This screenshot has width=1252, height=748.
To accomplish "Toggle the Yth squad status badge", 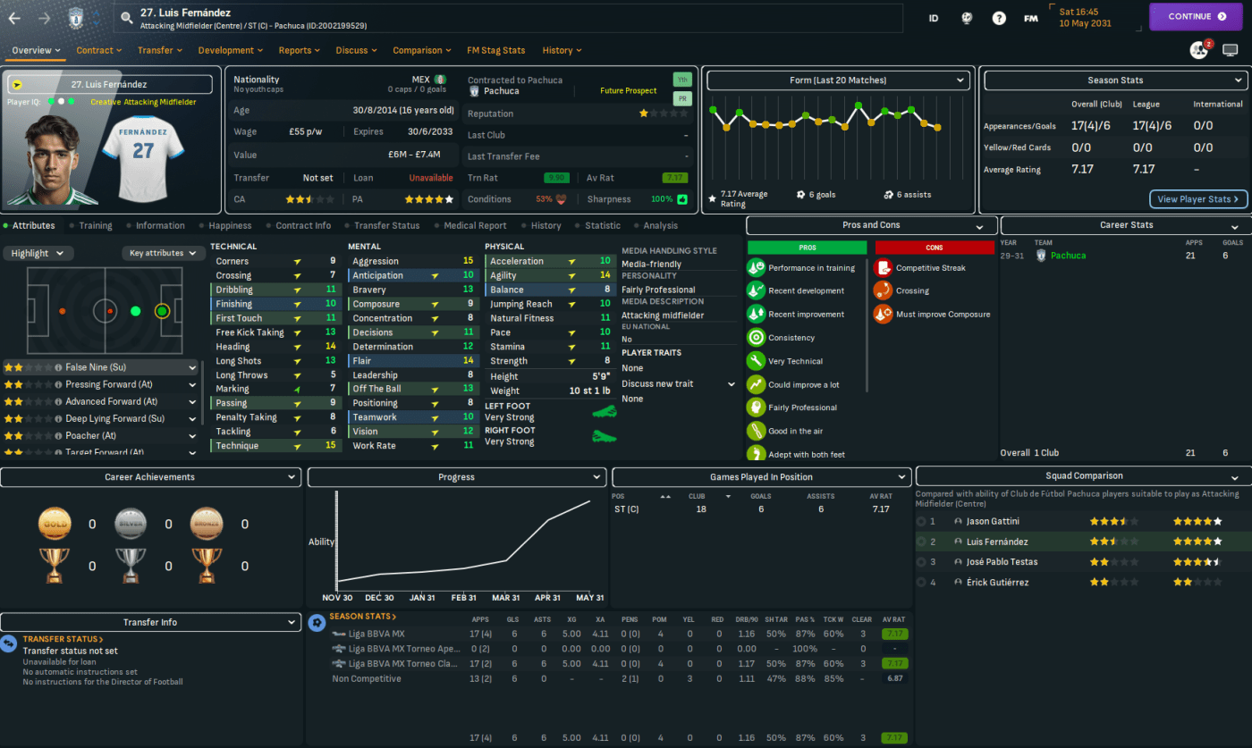I will point(682,80).
